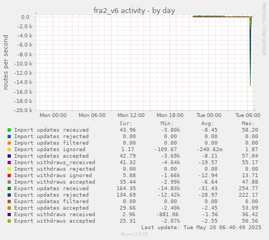Click the 'Export updates received' legend label
Screen dimensions: 269x240
(x=51, y=189)
